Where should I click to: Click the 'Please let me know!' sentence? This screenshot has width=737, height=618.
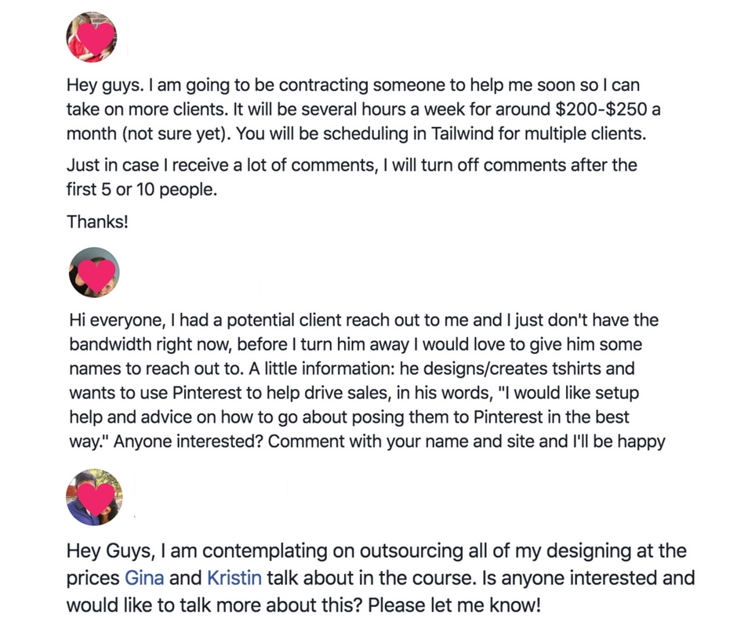[x=454, y=605]
